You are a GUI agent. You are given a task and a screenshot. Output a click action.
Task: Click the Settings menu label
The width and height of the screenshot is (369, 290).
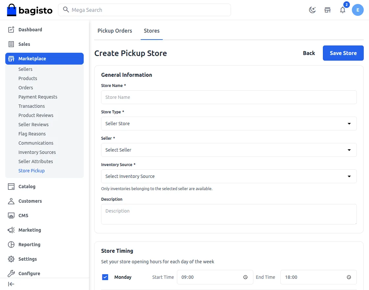[28, 259]
